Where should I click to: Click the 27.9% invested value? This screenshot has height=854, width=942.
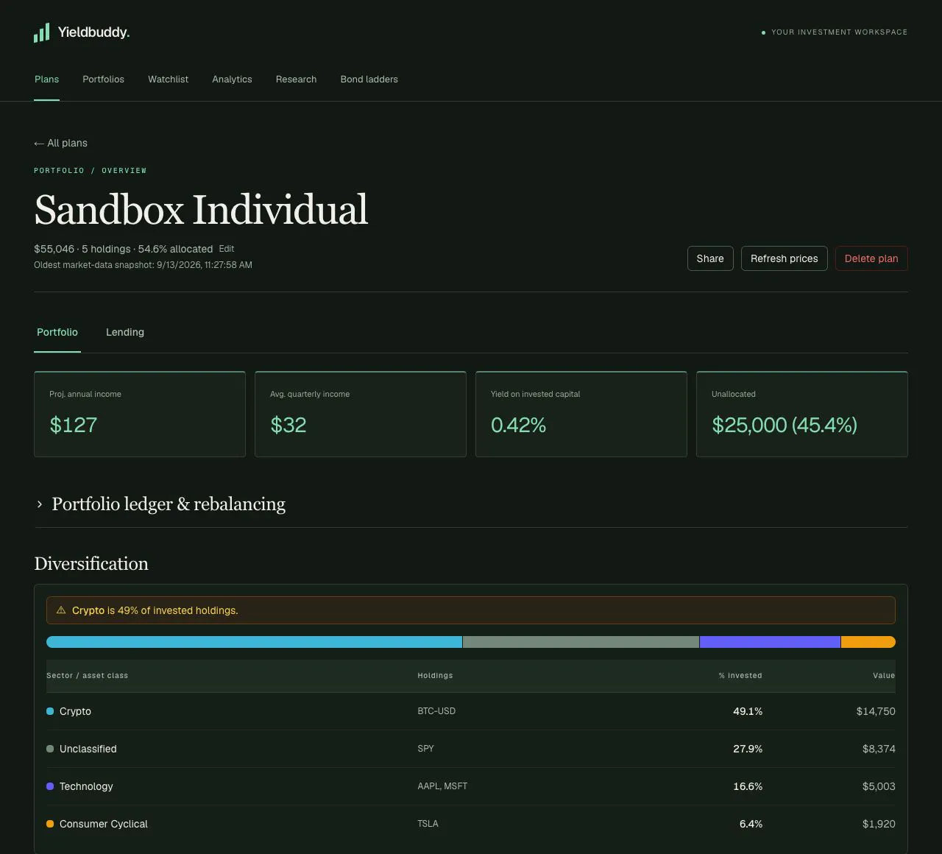click(x=748, y=749)
